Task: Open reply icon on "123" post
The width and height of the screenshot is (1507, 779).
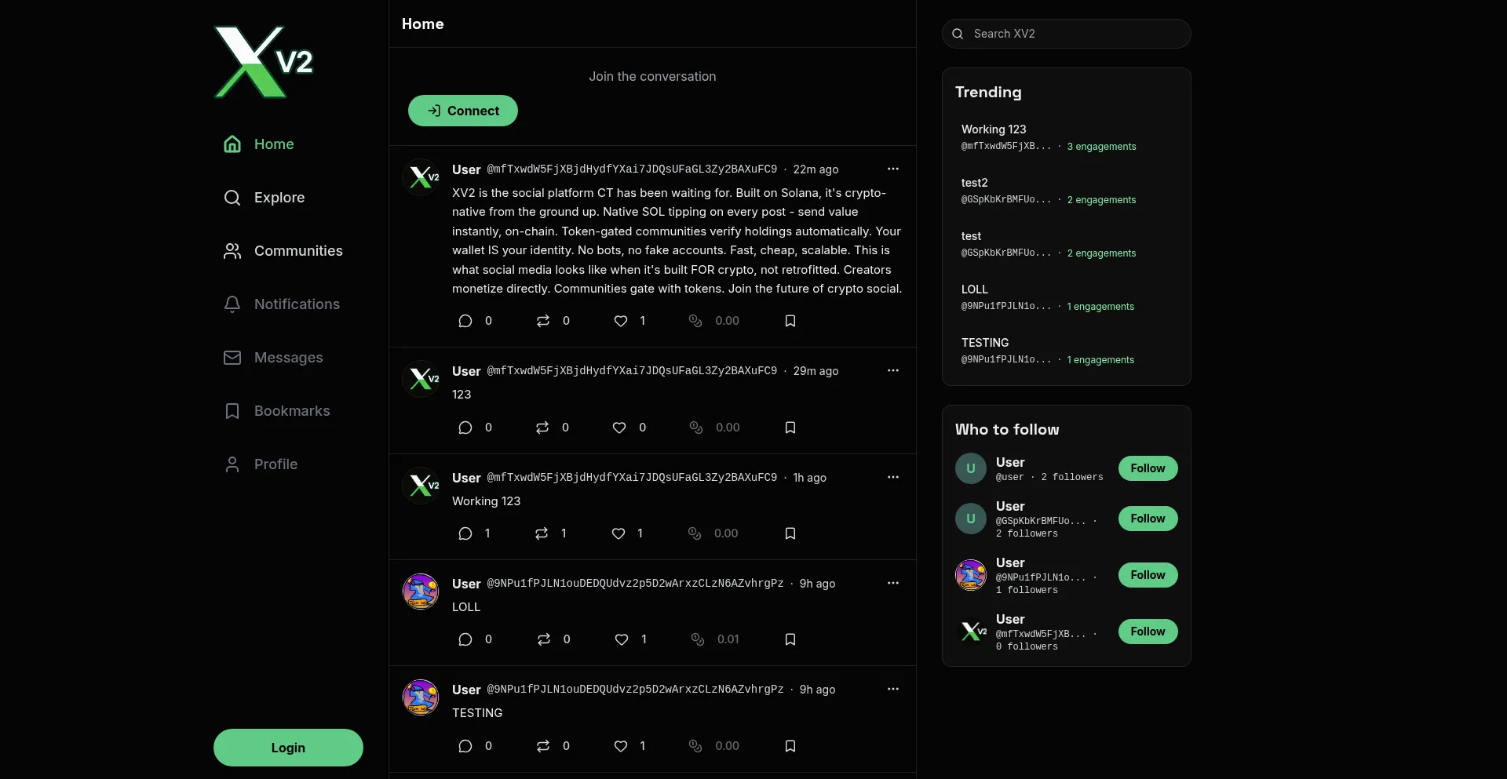Action: 465,428
